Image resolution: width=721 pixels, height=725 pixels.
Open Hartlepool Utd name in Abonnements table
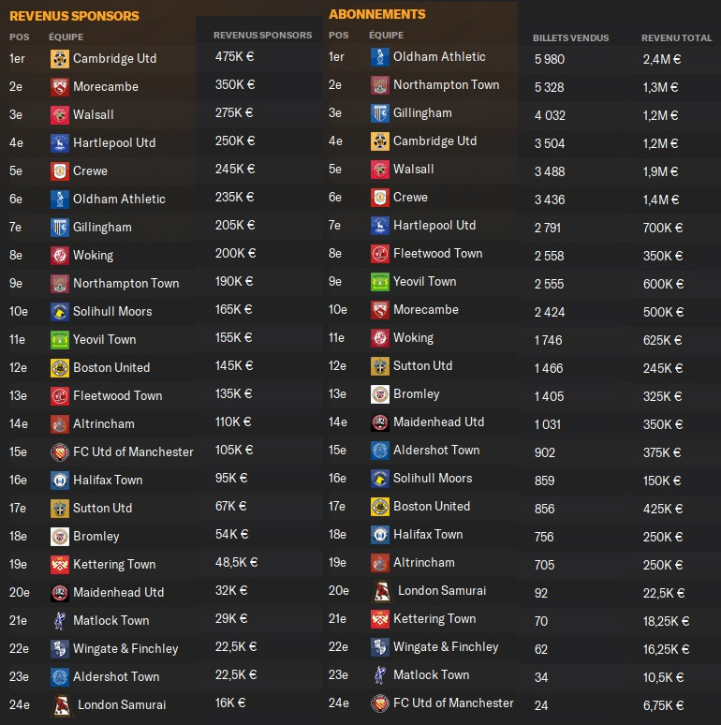[x=434, y=226]
